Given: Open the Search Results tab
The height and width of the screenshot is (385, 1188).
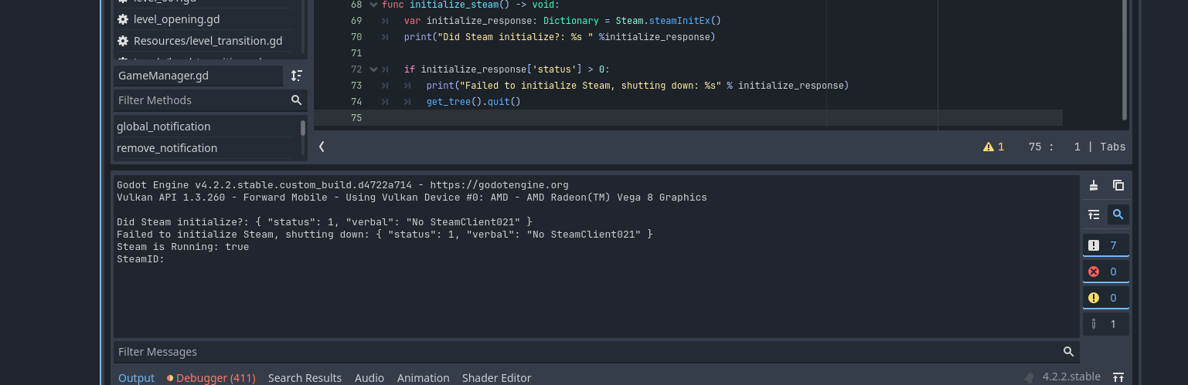Looking at the screenshot, I should (305, 378).
